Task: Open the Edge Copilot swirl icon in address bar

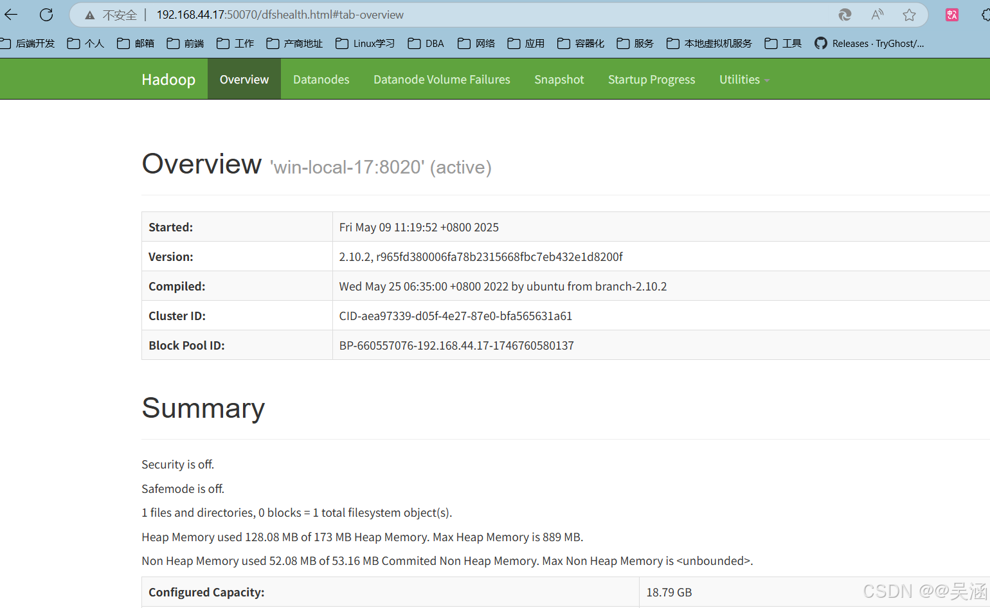Action: [x=845, y=15]
